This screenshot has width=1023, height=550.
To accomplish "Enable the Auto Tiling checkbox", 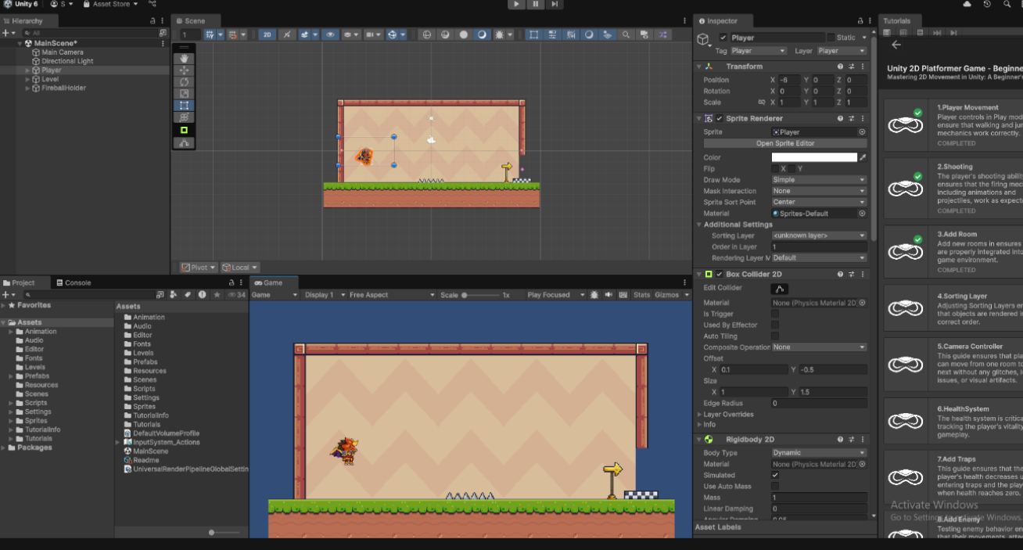I will pyautogui.click(x=775, y=336).
